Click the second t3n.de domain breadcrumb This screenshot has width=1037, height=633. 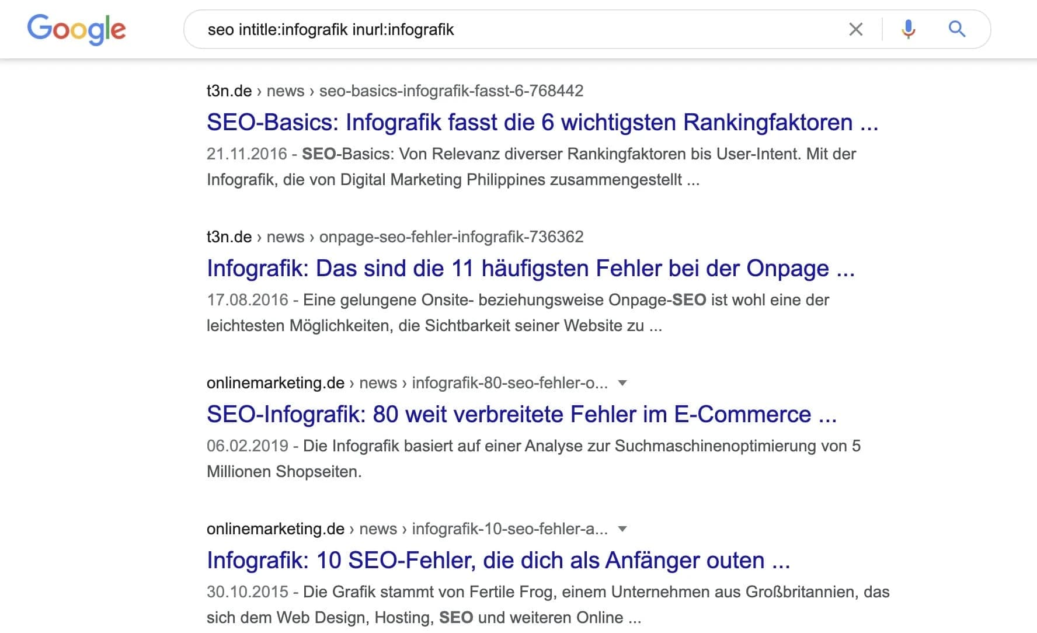pyautogui.click(x=228, y=236)
